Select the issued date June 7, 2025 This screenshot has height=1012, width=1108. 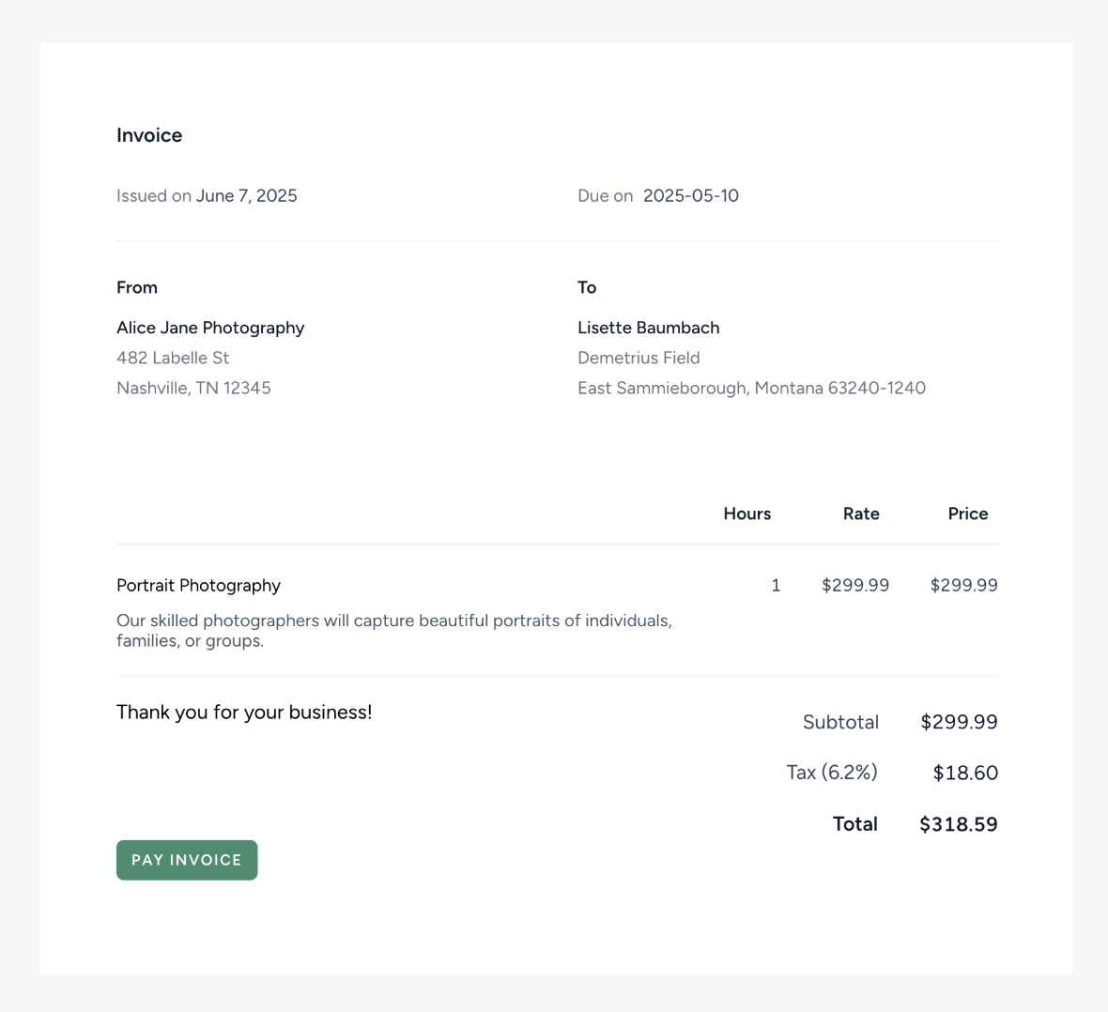point(246,195)
